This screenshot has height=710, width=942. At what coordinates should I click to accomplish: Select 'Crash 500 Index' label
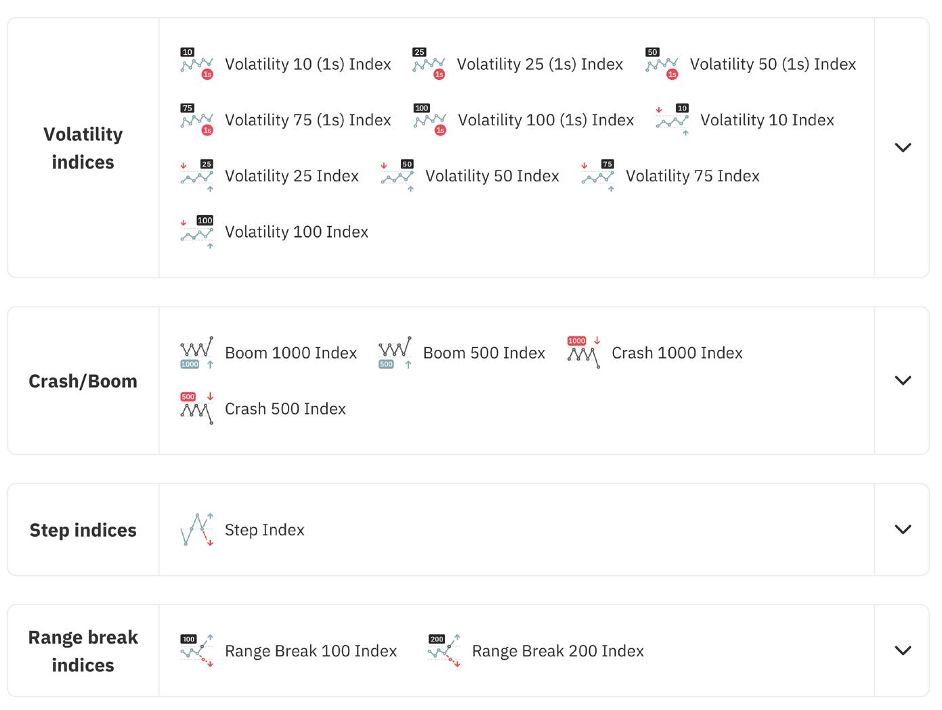[285, 409]
